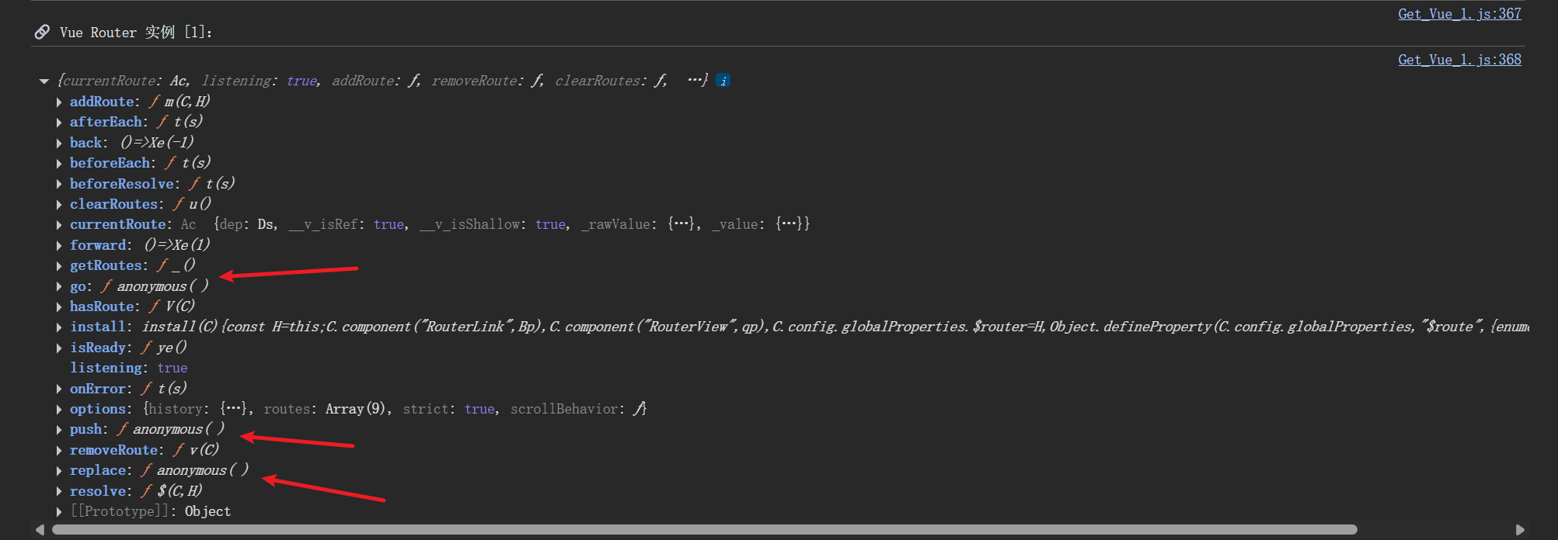Expand the [[Prototype]] Object entry
This screenshot has width=1558, height=540.
(x=59, y=512)
